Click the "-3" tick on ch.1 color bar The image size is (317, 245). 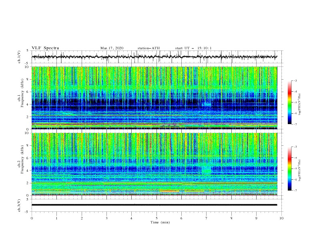tap(295, 80)
